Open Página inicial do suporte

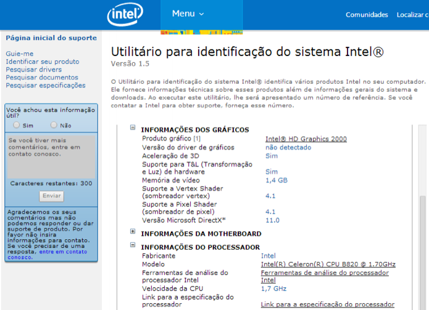coord(51,38)
